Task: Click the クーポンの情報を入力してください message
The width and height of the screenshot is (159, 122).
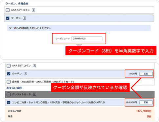Action: coord(30,28)
